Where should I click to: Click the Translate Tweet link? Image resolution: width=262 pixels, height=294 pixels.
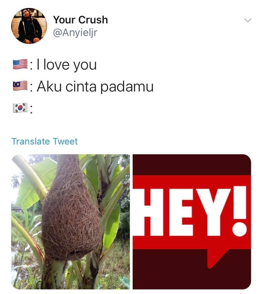45,141
